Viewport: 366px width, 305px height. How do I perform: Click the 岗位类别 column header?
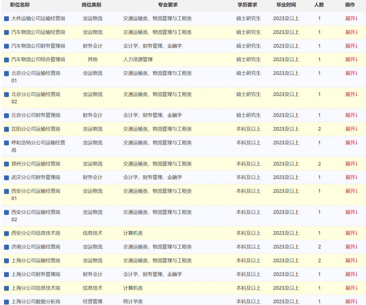(x=91, y=5)
